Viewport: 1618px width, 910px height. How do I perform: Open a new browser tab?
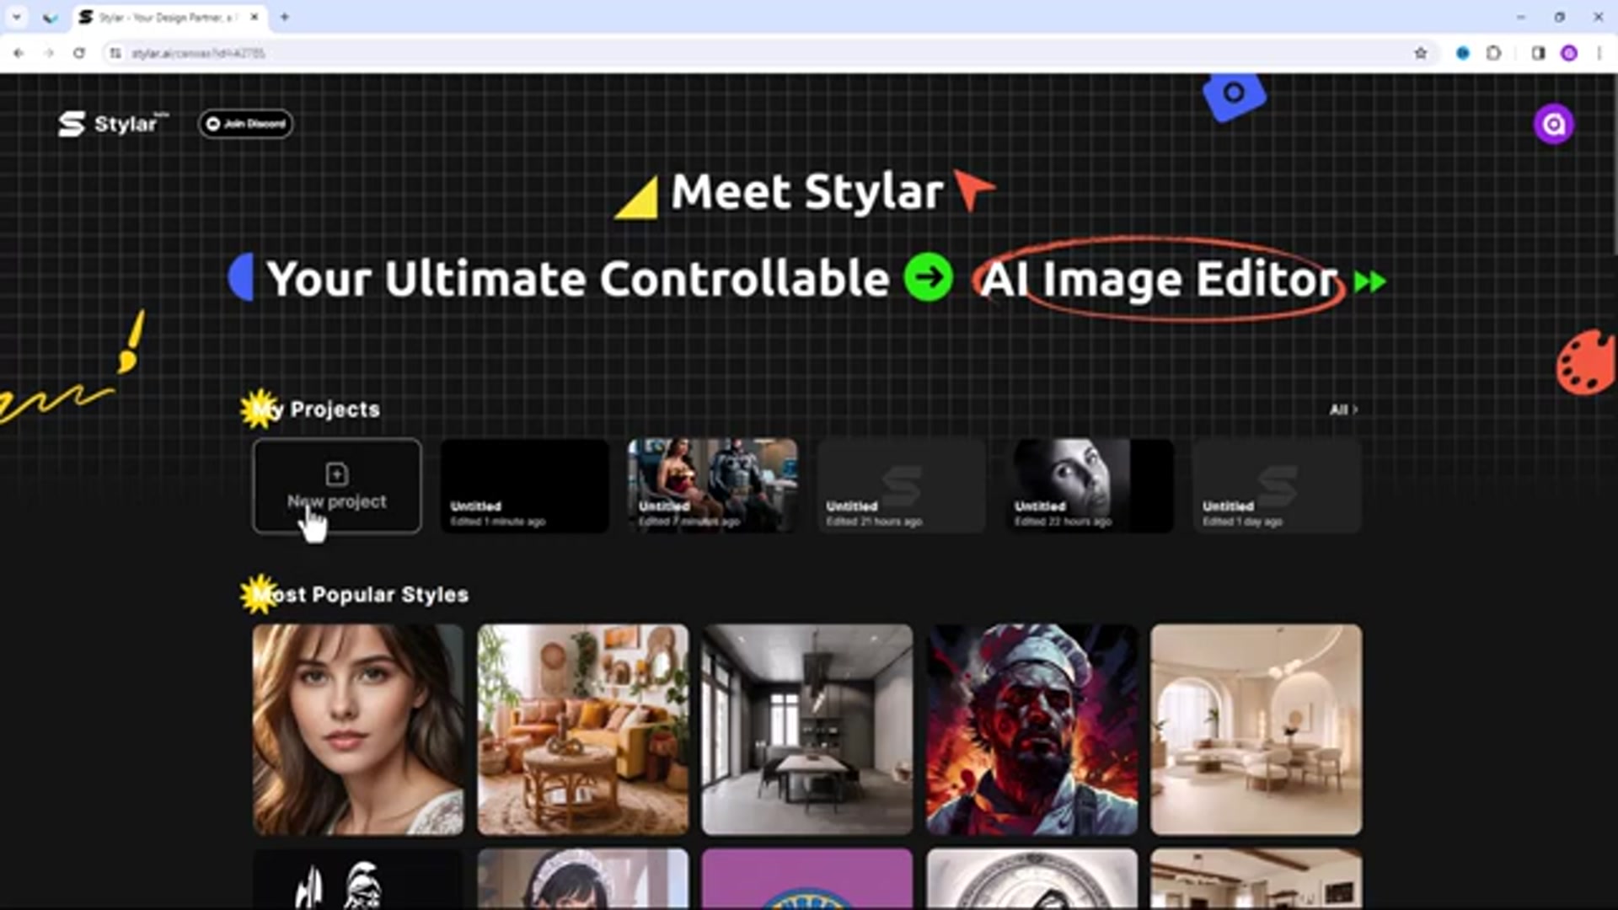coord(284,17)
